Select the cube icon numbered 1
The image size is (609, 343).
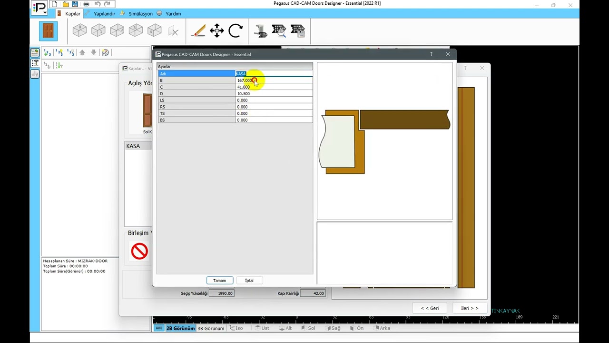click(98, 30)
